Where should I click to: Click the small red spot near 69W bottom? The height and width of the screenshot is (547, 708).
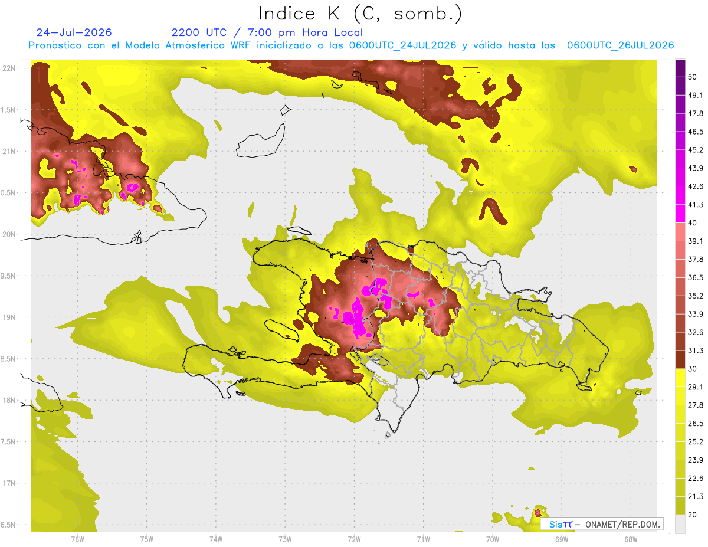click(x=537, y=512)
